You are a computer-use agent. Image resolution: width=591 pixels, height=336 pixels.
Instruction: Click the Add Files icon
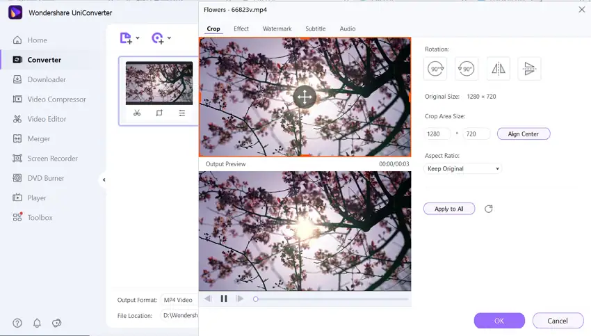point(126,38)
